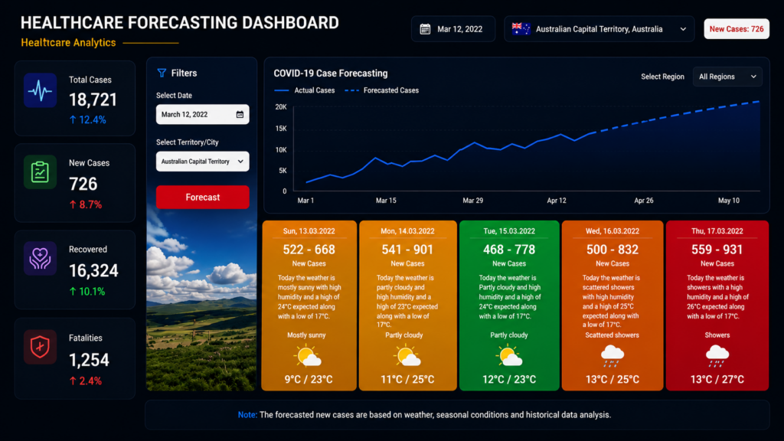
Task: Click the showers cloud icon on Thu 17.03.2022 card
Action: click(717, 356)
